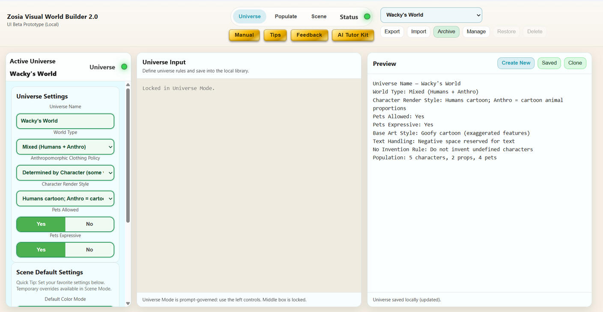Click the Universe Name input field
Screen dimensions: 603x312
tap(65, 121)
